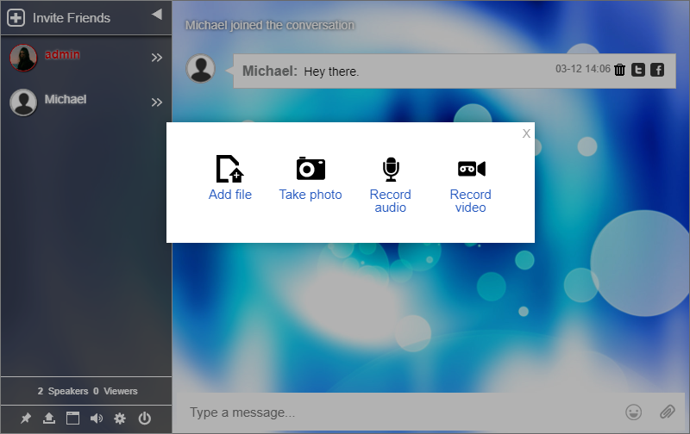The width and height of the screenshot is (690, 434).
Task: Toggle the pin icon in sidebar
Action: [x=26, y=418]
